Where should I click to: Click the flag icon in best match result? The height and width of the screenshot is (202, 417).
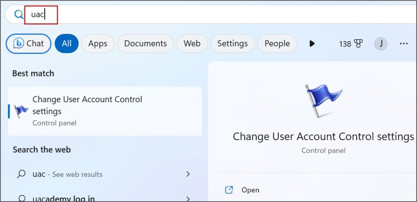click(x=21, y=111)
